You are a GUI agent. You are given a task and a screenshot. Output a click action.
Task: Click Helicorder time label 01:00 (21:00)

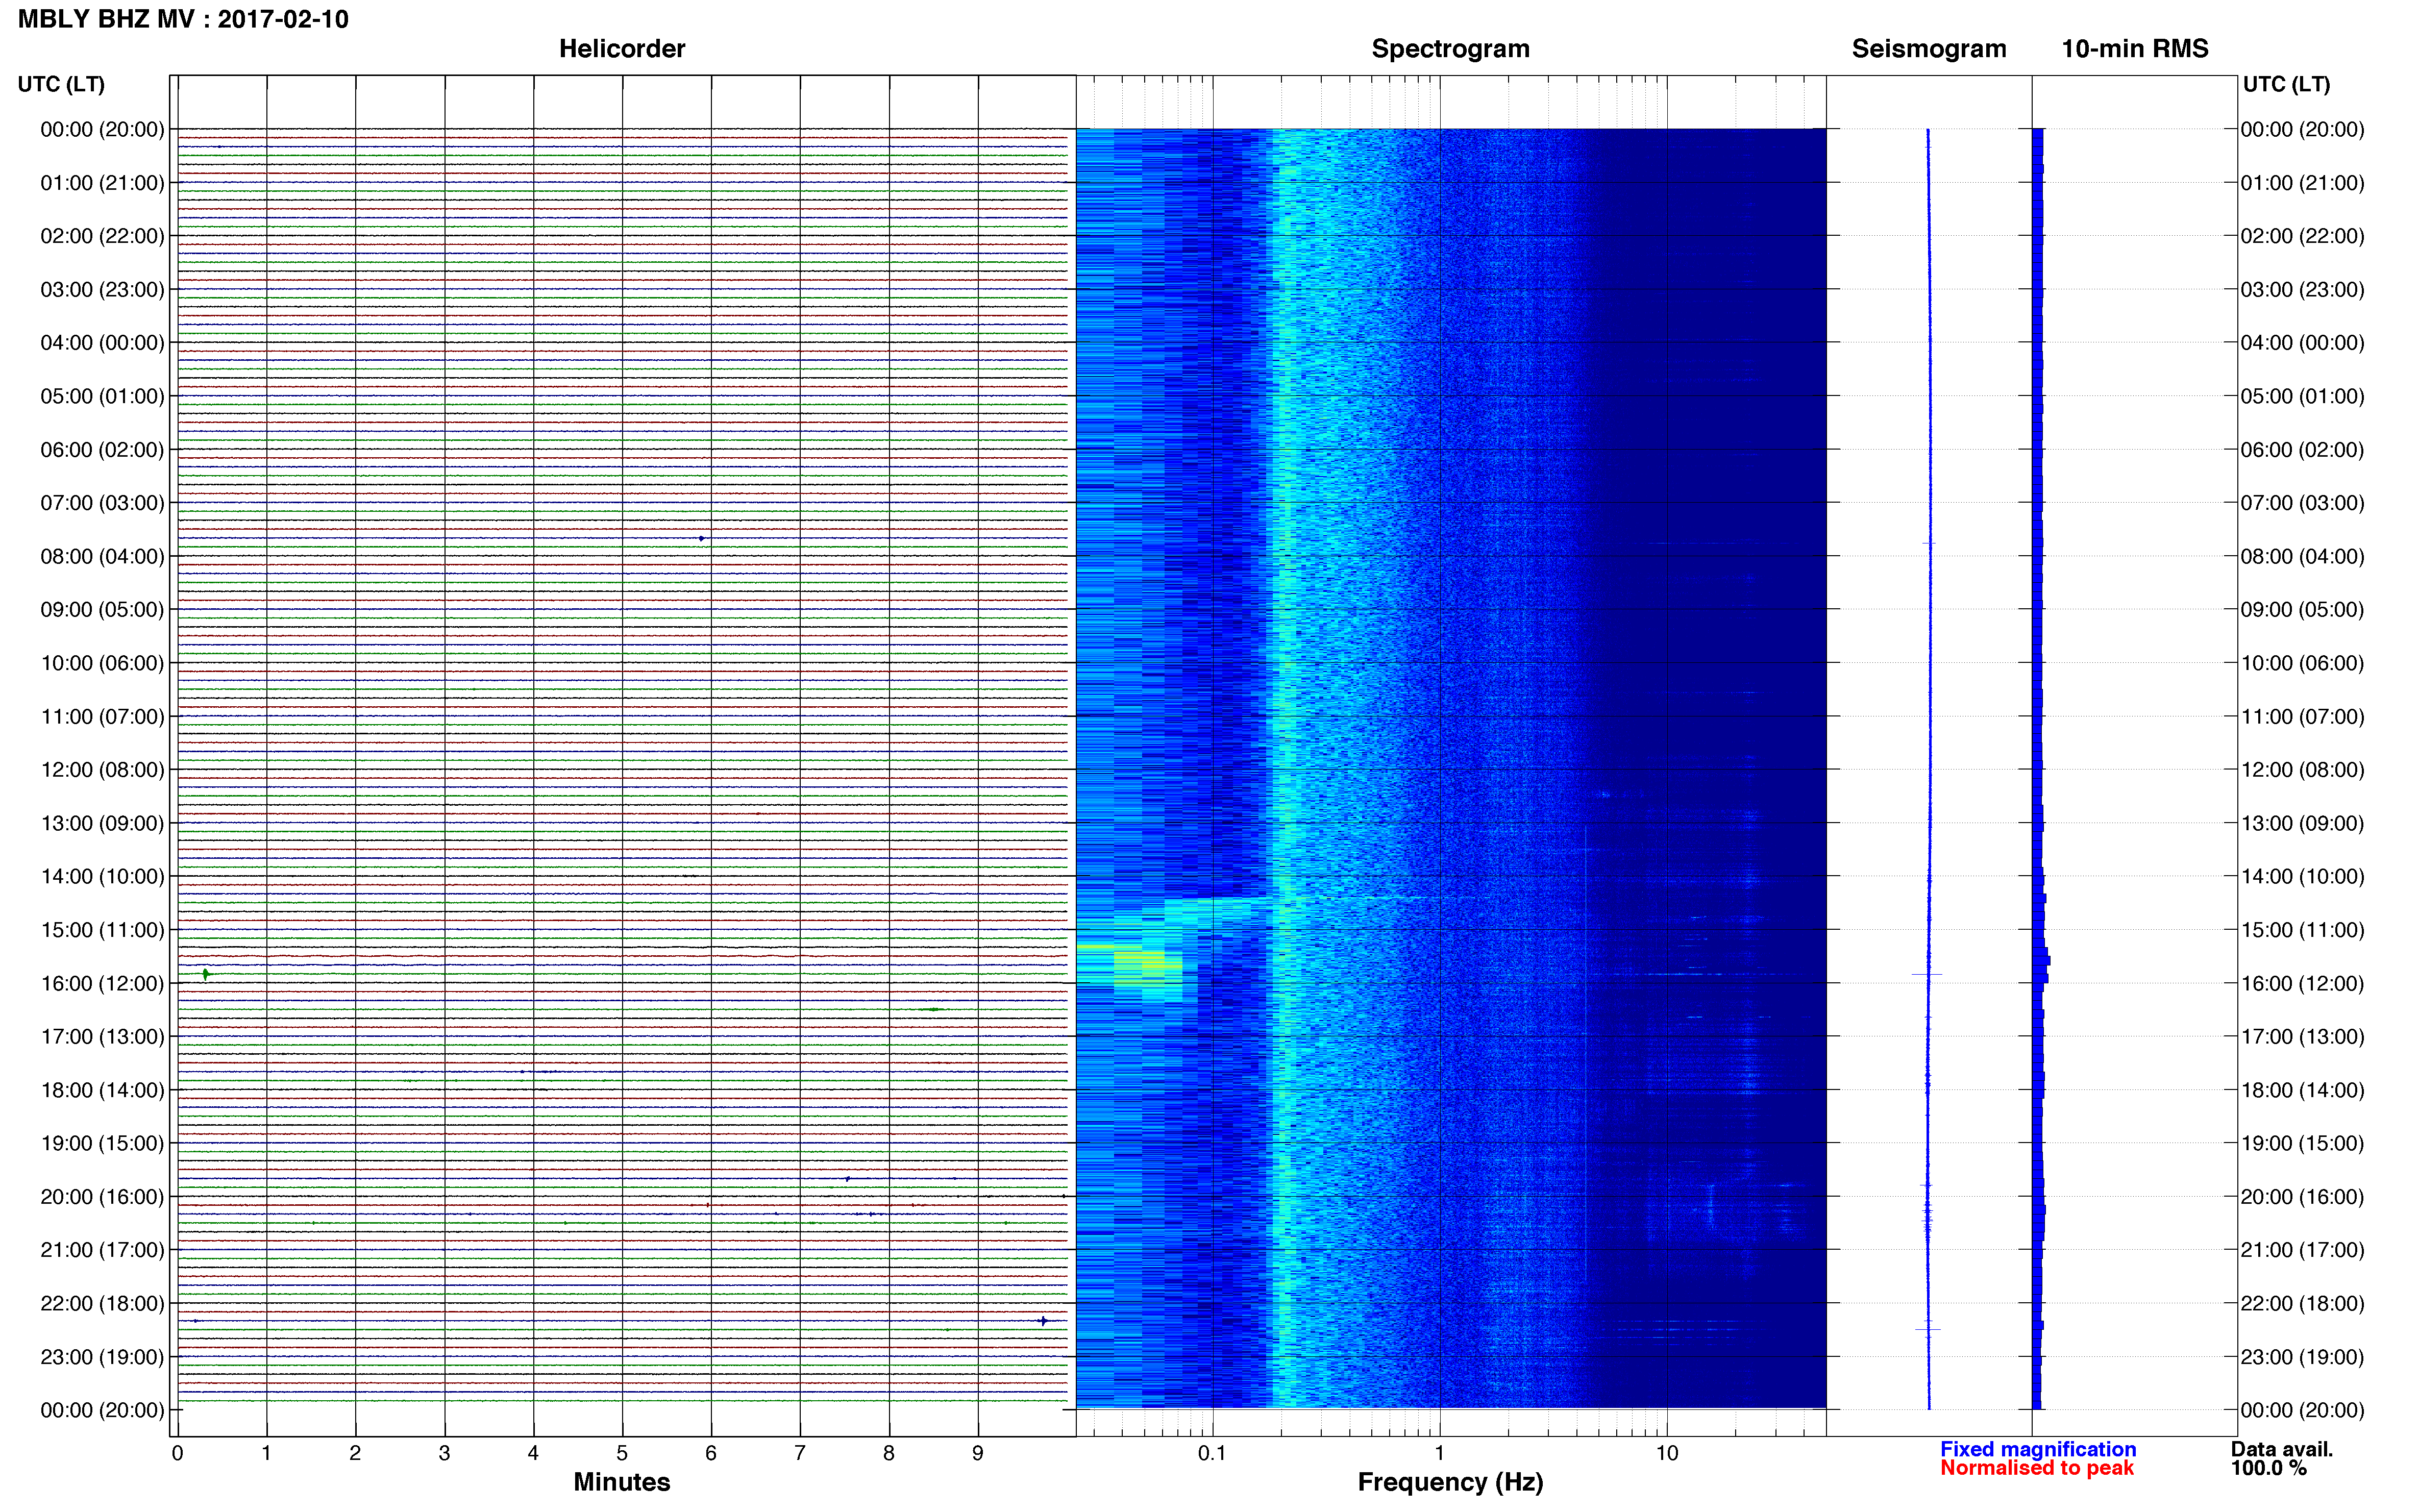(x=102, y=183)
